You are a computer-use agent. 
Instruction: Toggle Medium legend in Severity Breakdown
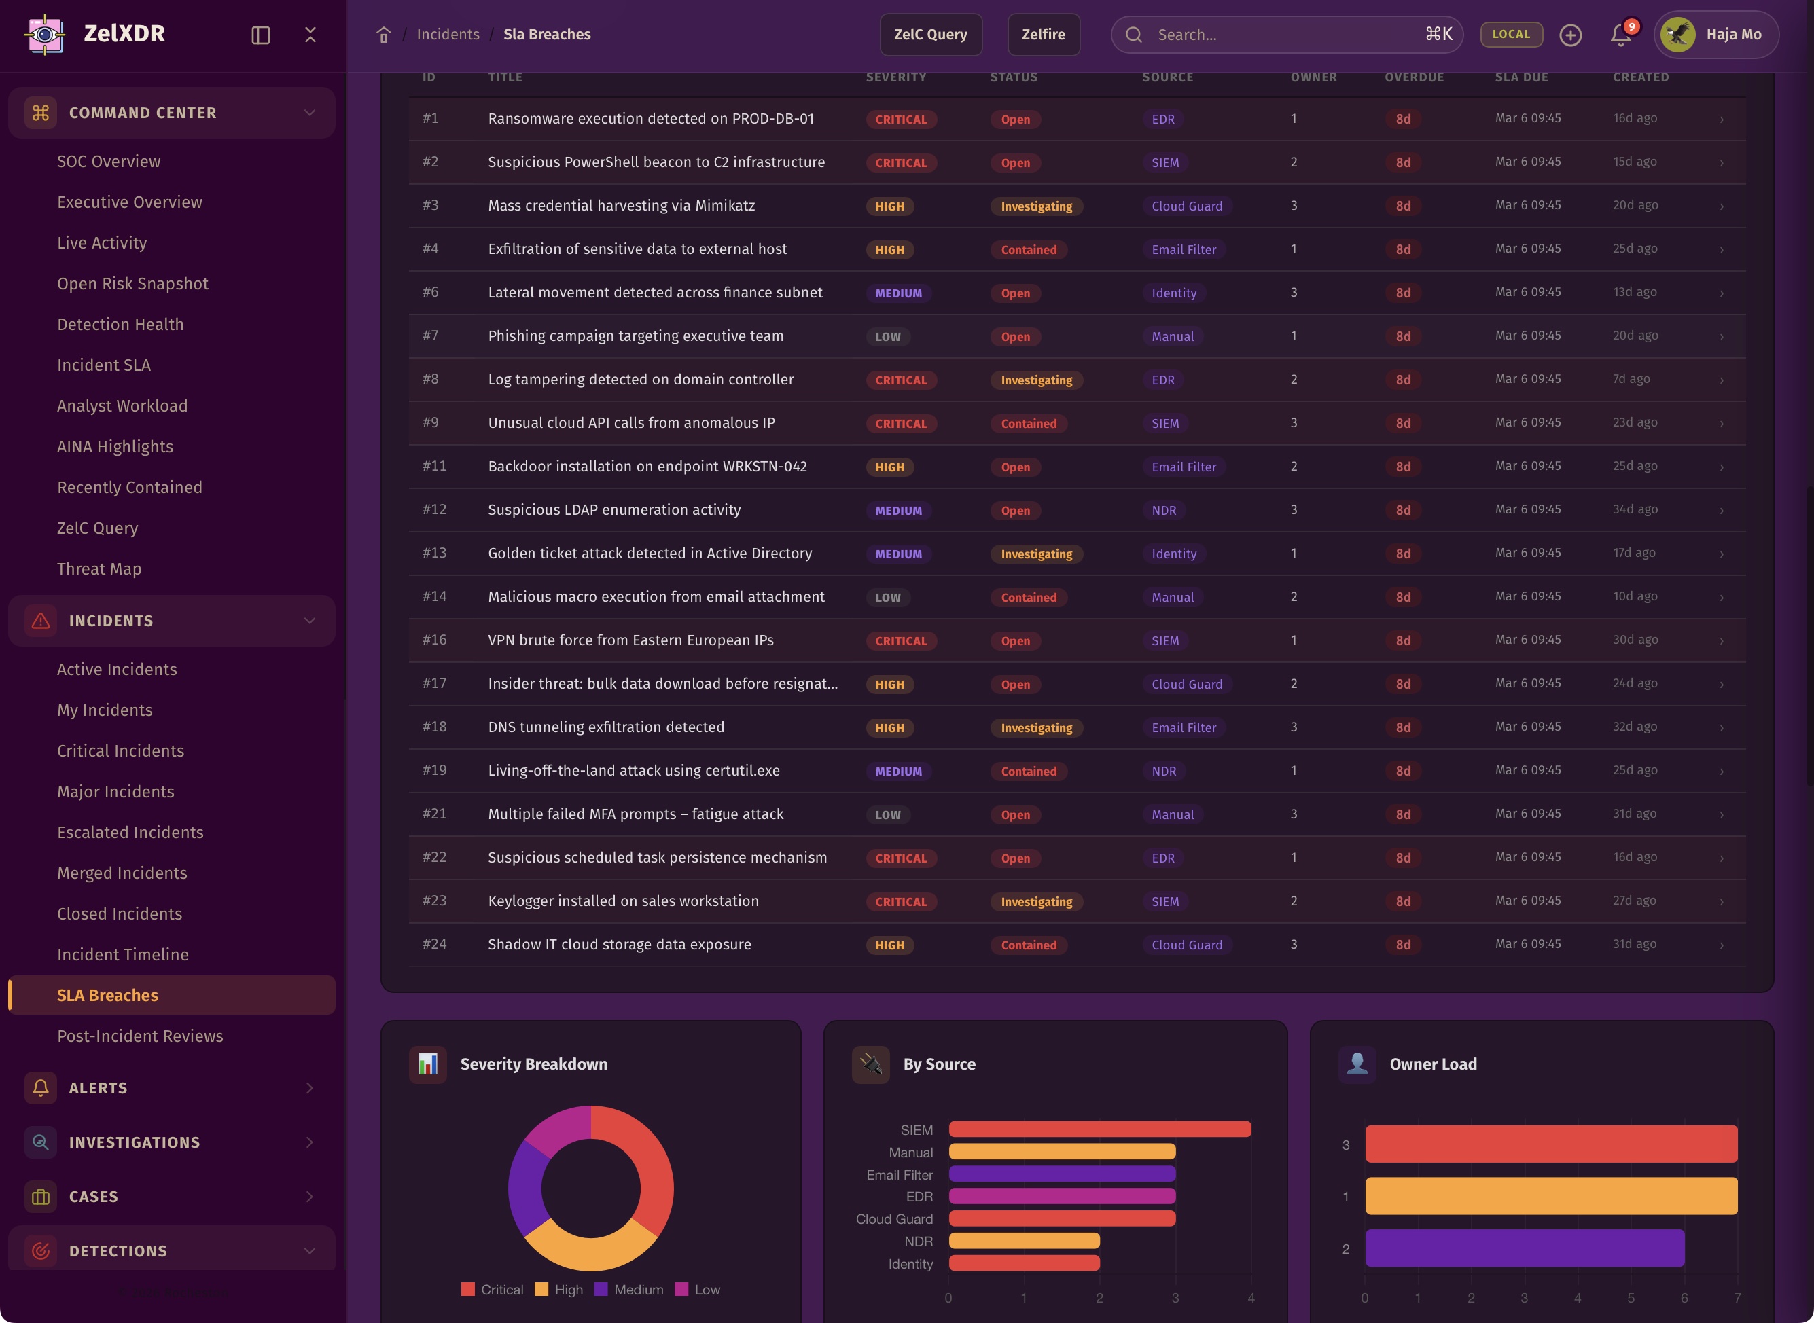[x=629, y=1289]
